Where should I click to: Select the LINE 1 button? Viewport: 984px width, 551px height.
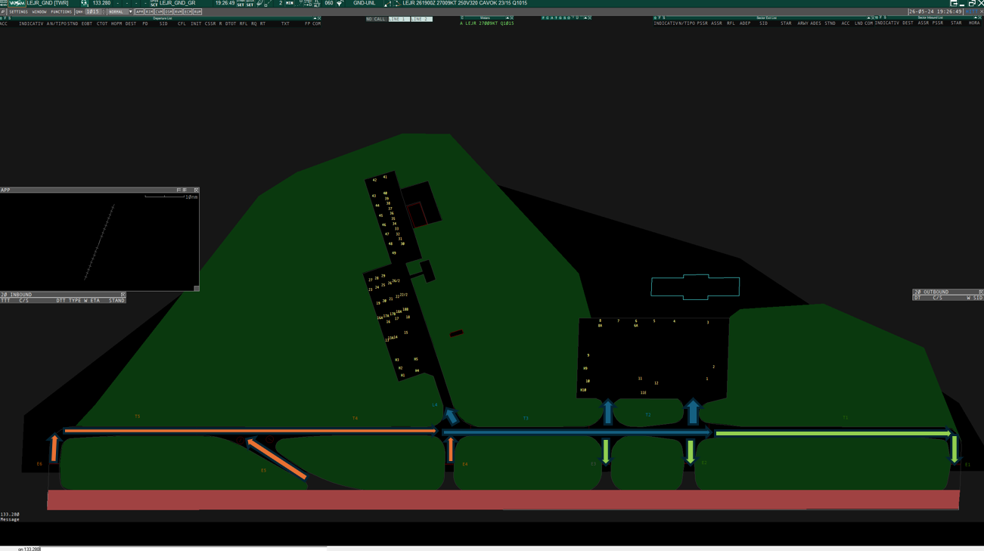pos(399,19)
